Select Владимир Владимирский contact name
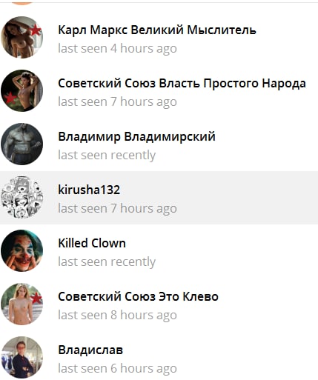The image size is (318, 380). (136, 137)
